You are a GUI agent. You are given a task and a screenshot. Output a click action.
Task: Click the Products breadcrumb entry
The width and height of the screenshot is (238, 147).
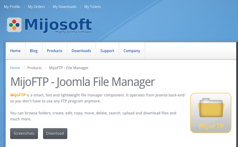click(34, 68)
